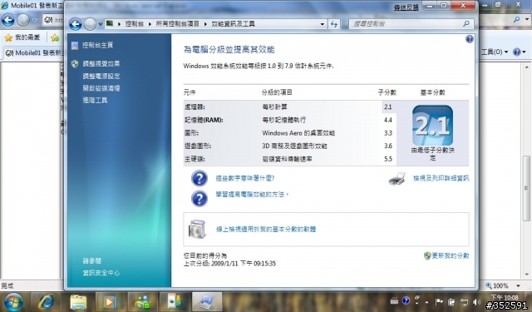Click the refresh button beside the address bar
Viewport: 532px width, 312px height.
(x=334, y=24)
